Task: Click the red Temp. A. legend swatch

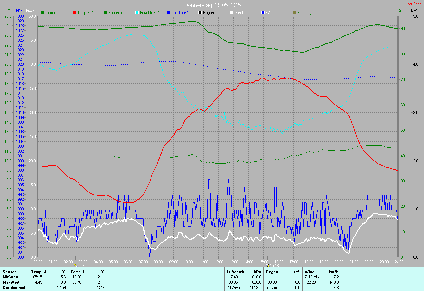Action: point(74,13)
